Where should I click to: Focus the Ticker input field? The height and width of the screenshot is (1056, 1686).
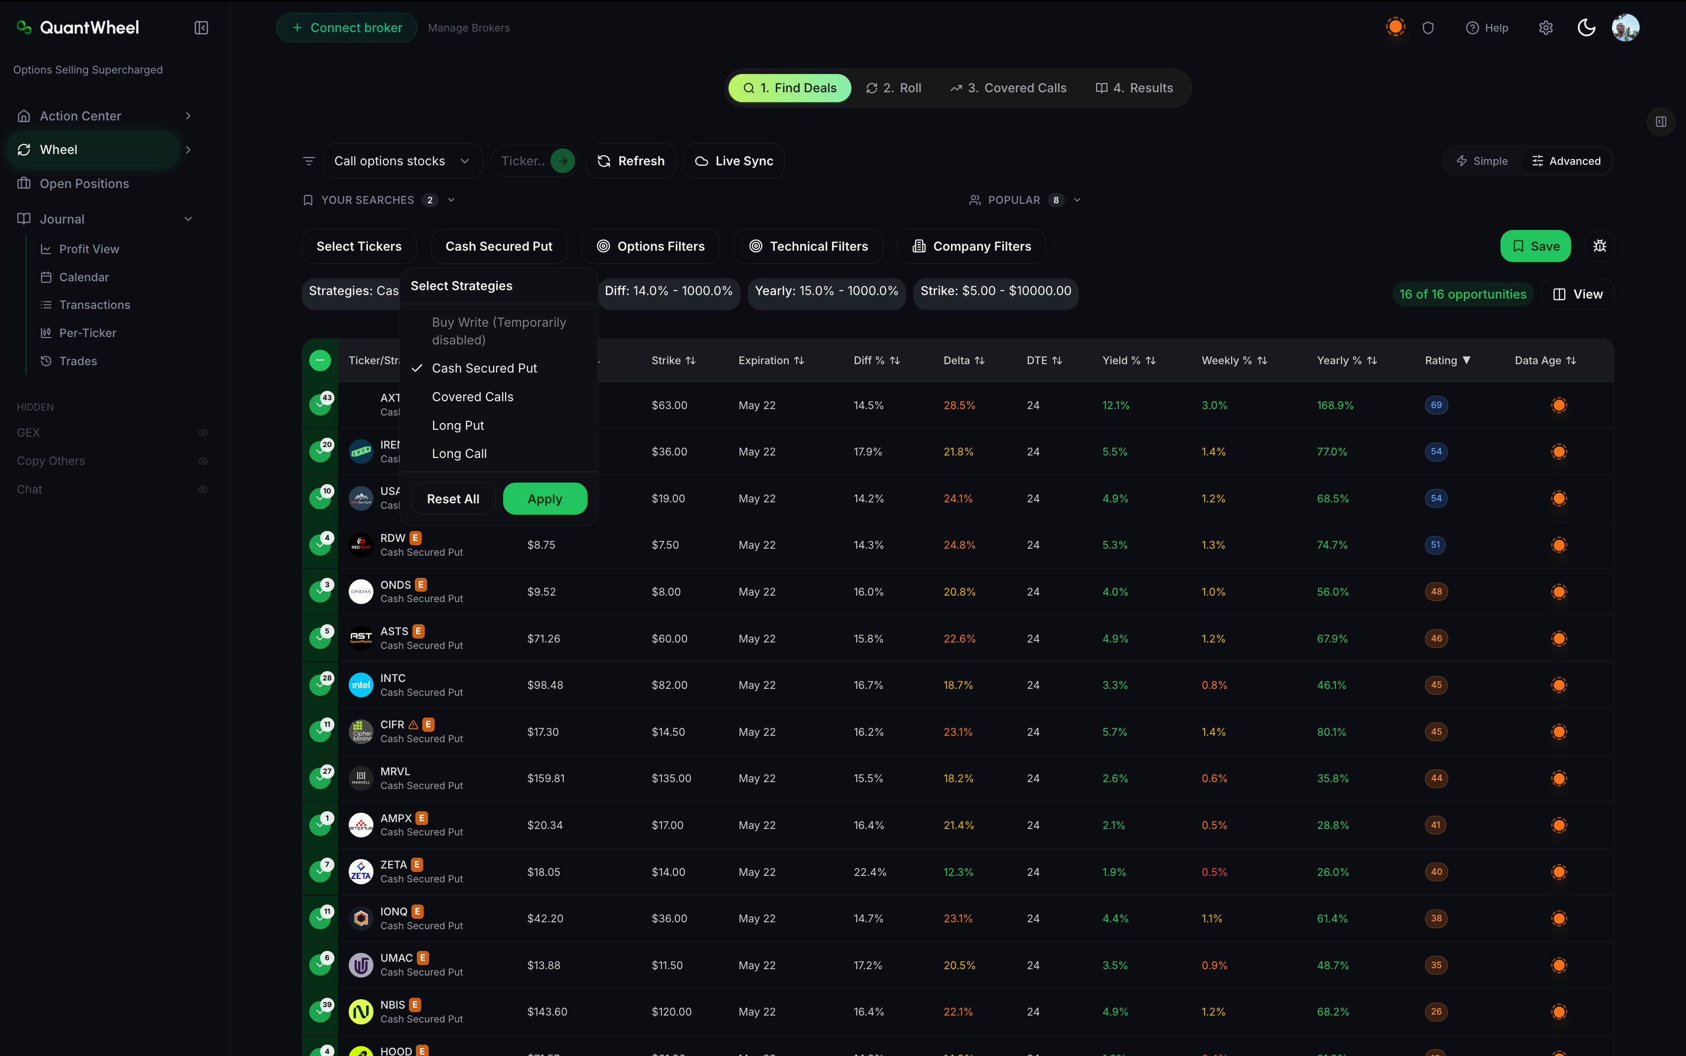pyautogui.click(x=523, y=161)
